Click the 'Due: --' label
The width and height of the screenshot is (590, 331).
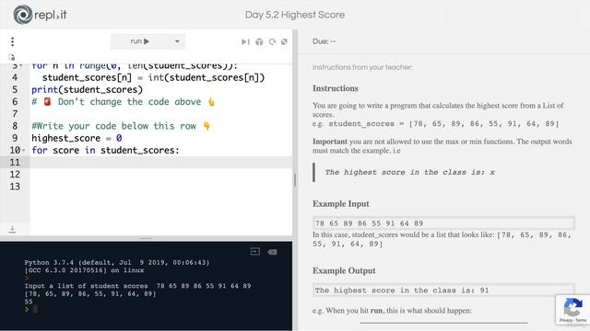(x=324, y=41)
